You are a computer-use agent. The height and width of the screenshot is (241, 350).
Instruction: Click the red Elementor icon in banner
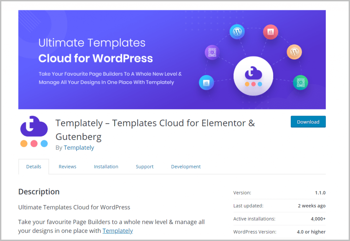271,32
